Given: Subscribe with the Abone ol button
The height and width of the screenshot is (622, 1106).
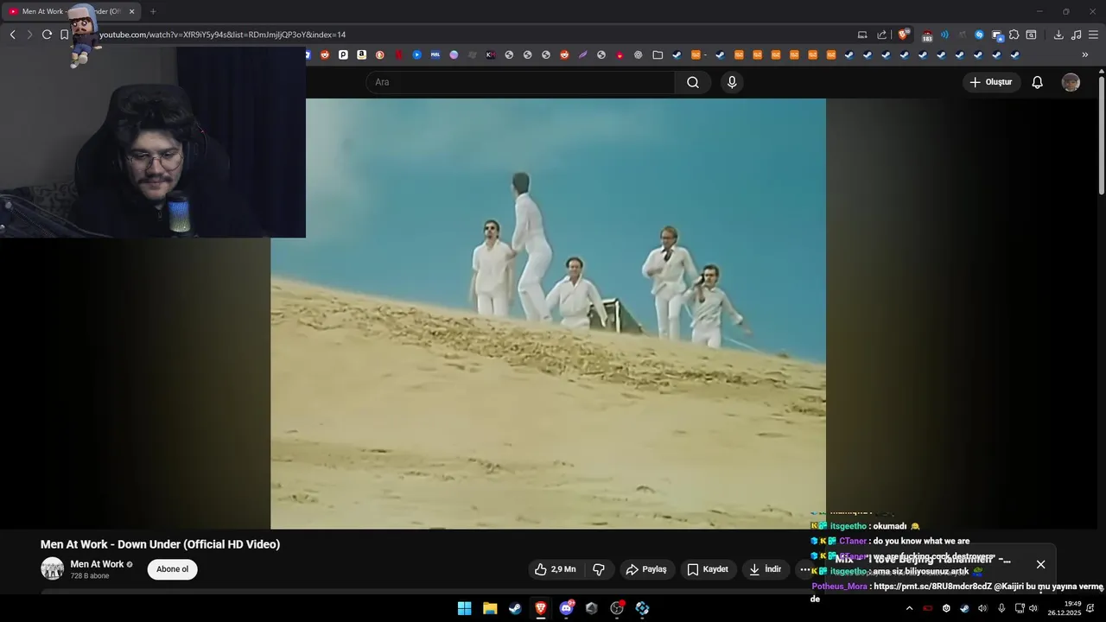Looking at the screenshot, I should pyautogui.click(x=172, y=569).
